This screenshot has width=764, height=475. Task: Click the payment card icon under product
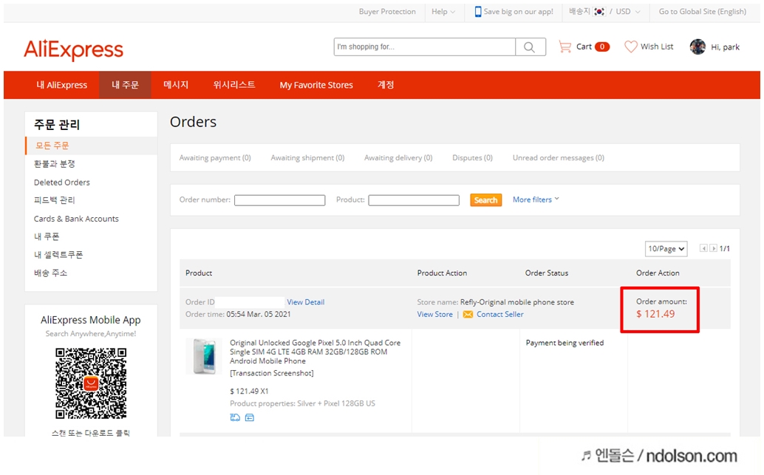250,417
